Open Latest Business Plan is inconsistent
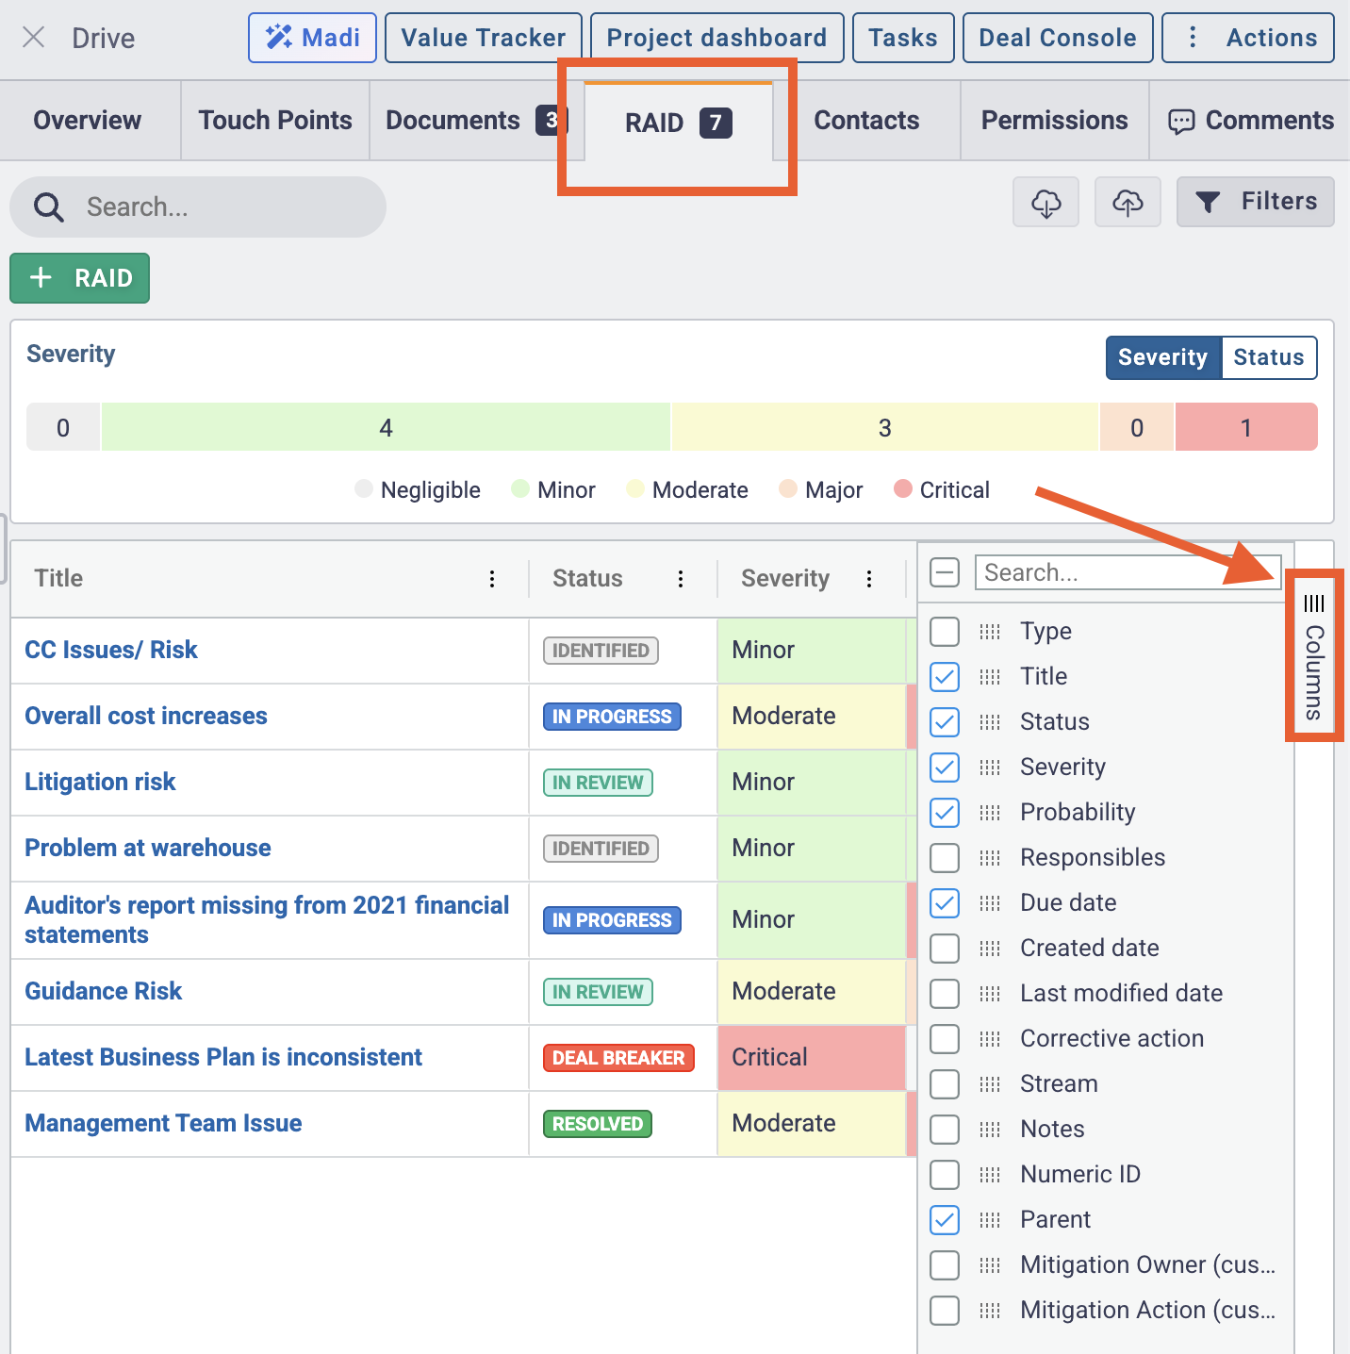Screen dimensions: 1350x1354 coord(223,1057)
